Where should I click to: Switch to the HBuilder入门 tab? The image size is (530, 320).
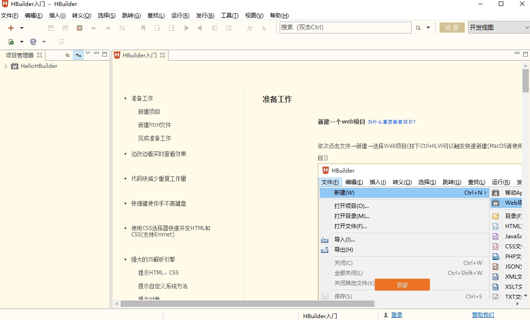(x=139, y=55)
